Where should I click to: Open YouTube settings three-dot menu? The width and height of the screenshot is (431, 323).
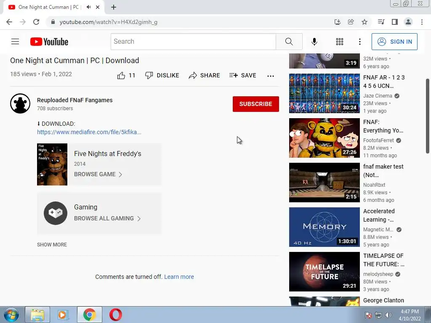click(359, 42)
